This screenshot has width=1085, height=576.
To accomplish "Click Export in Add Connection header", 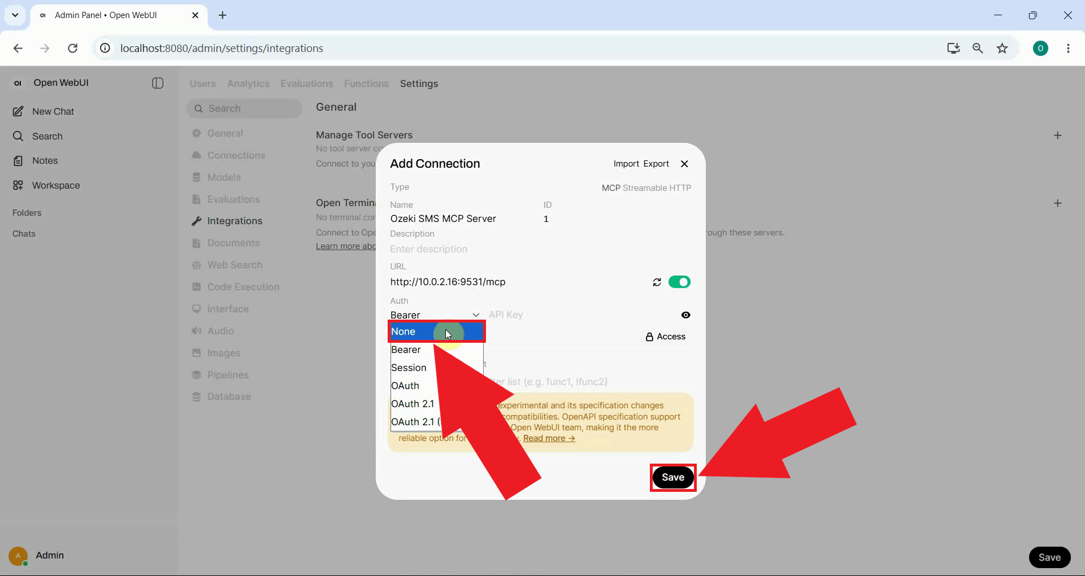I will pyautogui.click(x=656, y=164).
